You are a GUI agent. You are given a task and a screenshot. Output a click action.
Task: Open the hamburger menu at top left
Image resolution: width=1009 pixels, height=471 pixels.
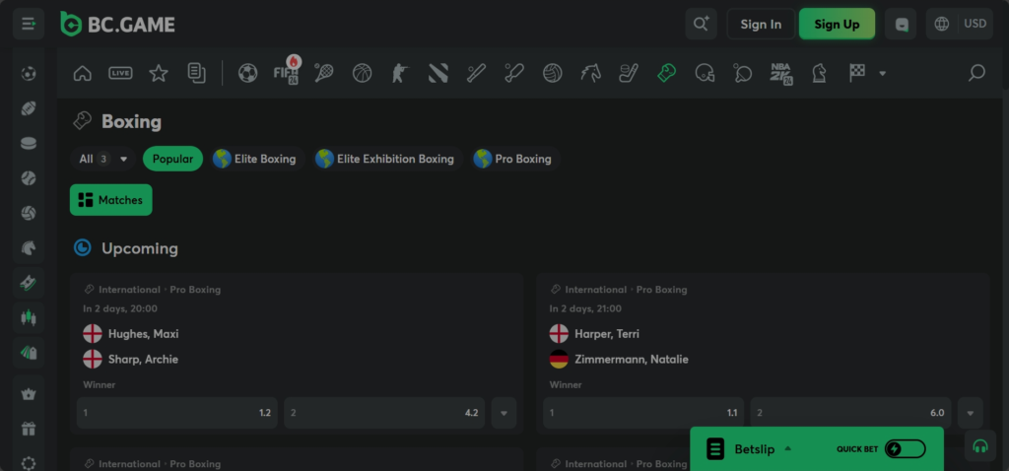tap(29, 24)
